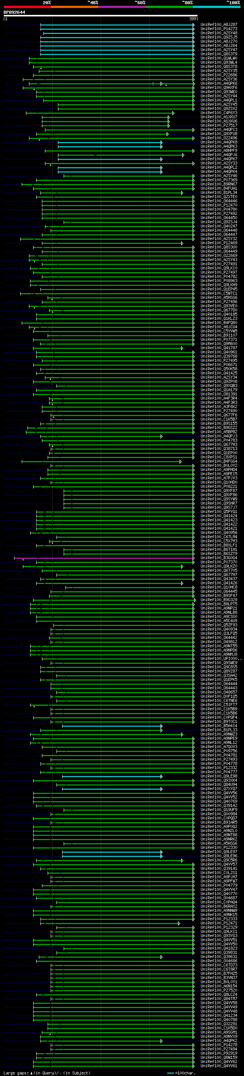244x1076 pixels.
Task: Click the UniRef100_P14278 label
Action: click(219, 1045)
